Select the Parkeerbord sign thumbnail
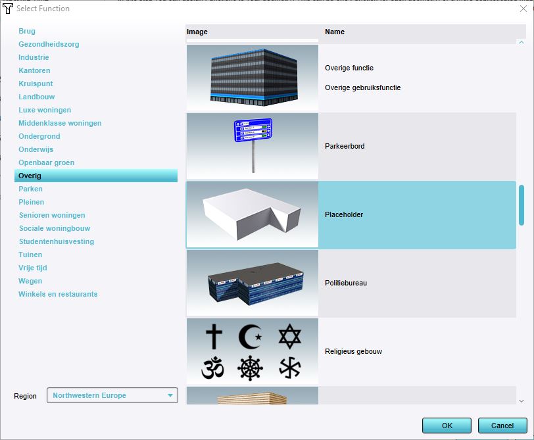Image resolution: width=534 pixels, height=440 pixels. [253, 146]
